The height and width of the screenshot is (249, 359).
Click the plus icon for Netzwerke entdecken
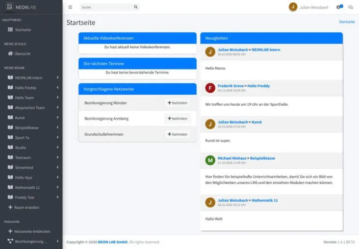(10, 231)
